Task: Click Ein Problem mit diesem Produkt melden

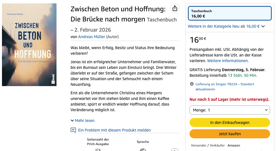Action: (x=114, y=130)
